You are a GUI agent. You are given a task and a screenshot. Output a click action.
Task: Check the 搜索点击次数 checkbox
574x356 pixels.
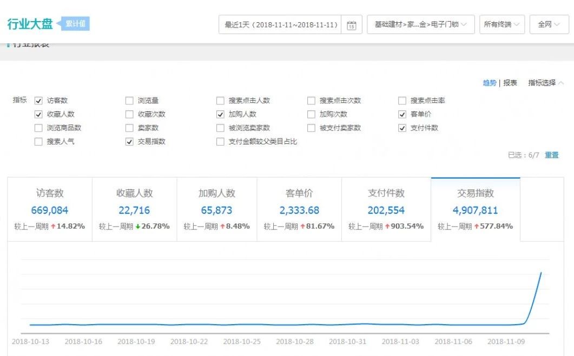[311, 100]
